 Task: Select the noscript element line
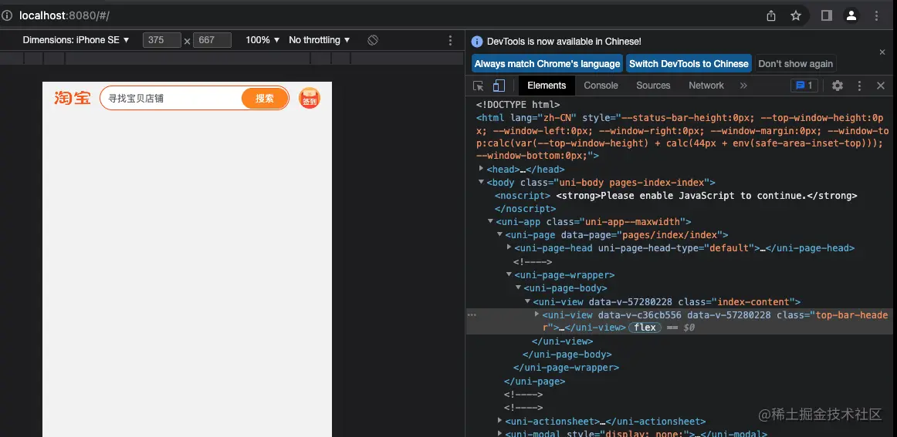coord(676,195)
